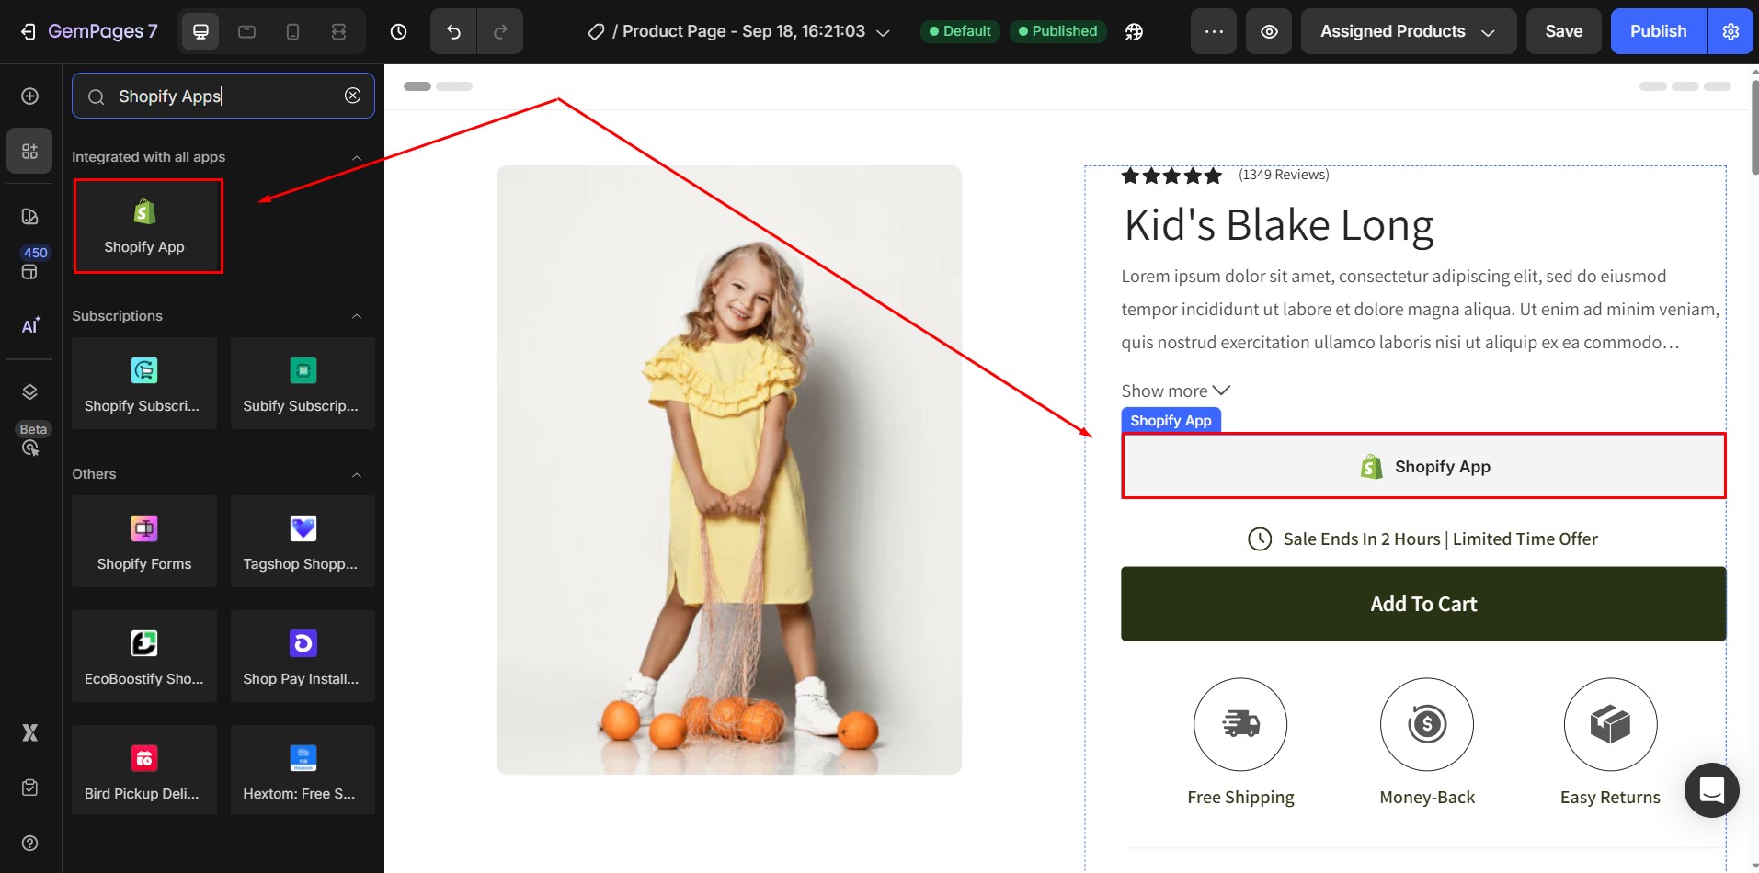Expand Show more product description
Viewport: 1759px width, 873px height.
(1175, 391)
